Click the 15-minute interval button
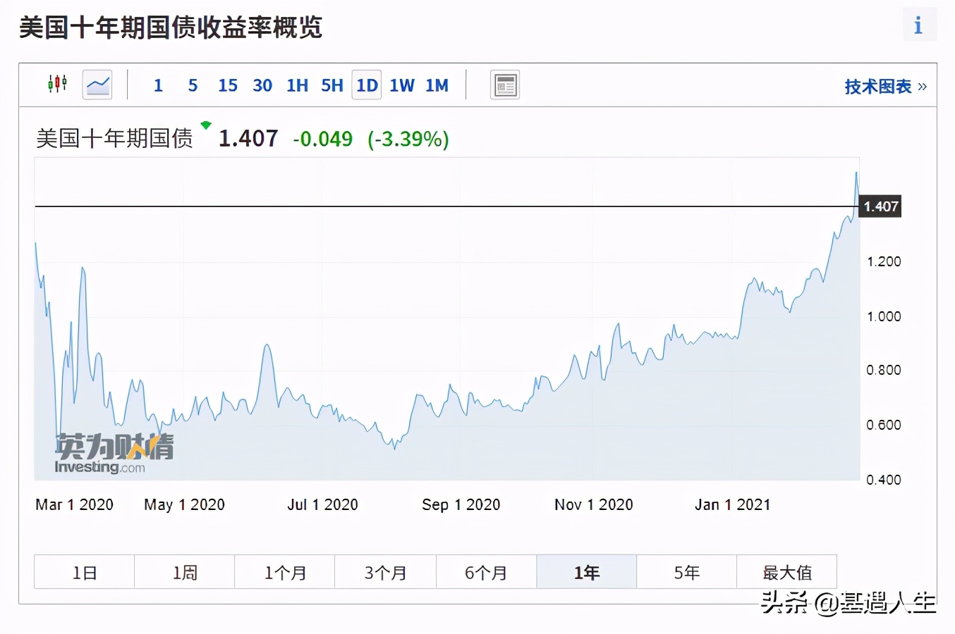 (x=227, y=85)
